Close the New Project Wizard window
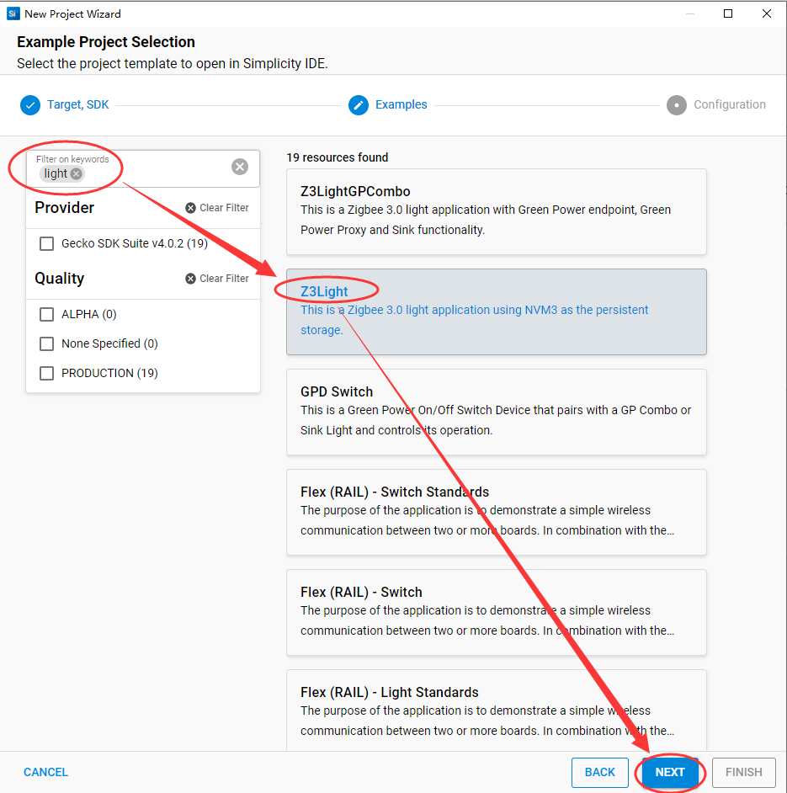787x793 pixels. pyautogui.click(x=767, y=13)
